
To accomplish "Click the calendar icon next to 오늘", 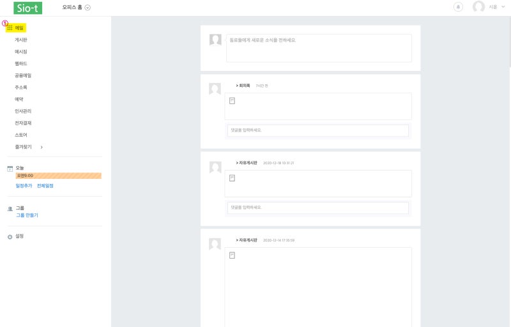I will (x=10, y=169).
